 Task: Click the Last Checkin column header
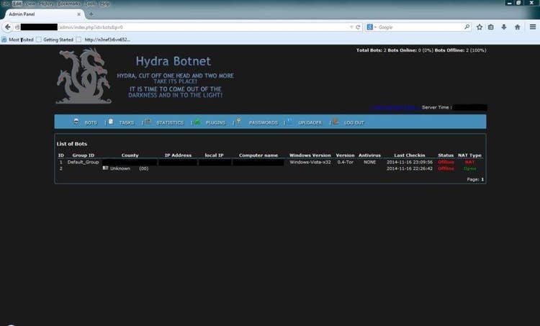point(409,155)
